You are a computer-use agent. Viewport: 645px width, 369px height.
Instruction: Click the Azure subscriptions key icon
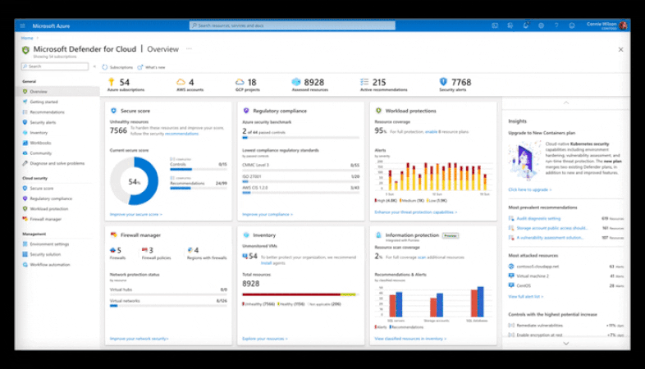(x=111, y=82)
